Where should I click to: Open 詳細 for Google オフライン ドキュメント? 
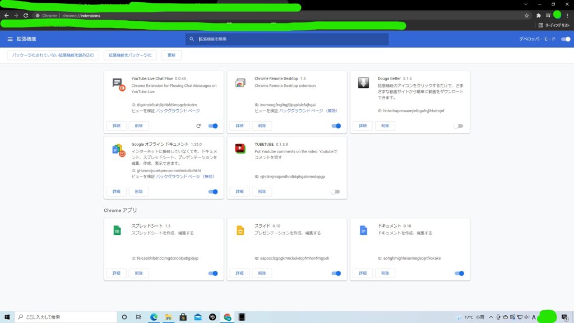117,192
